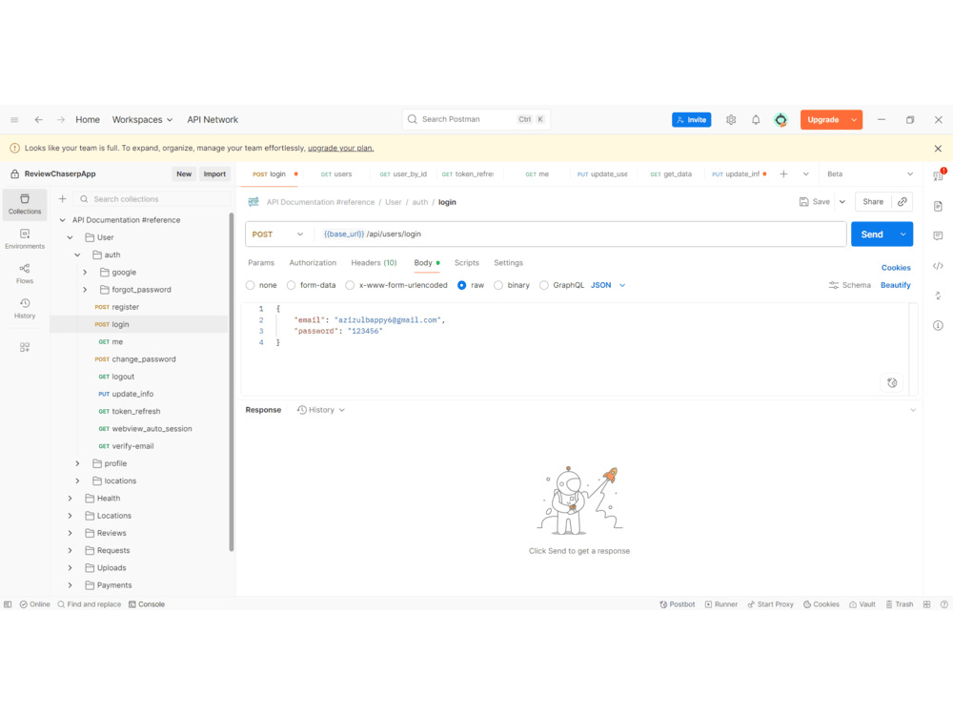This screenshot has height=715, width=953.
Task: Select x-www-form-urlencoded body type
Action: tap(350, 285)
